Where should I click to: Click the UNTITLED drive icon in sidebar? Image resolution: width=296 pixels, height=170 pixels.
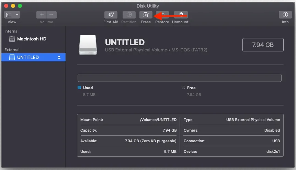click(x=12, y=57)
